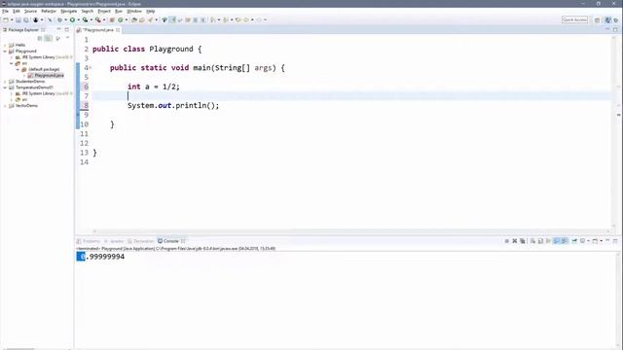Select the Hello project

point(20,45)
